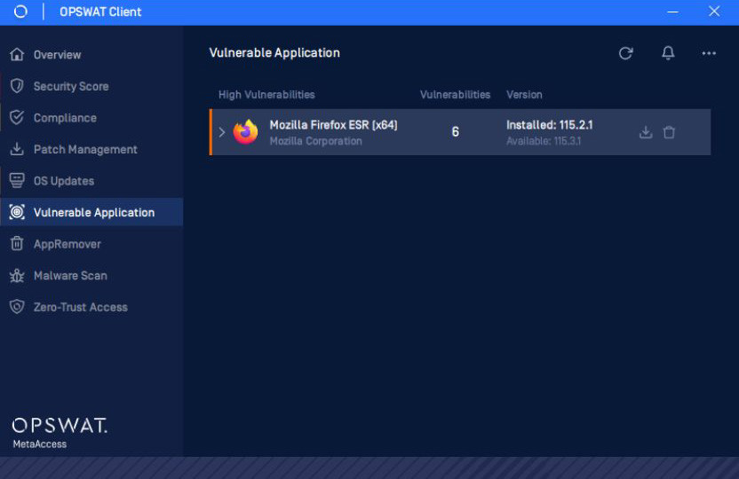Viewport: 739px width, 479px height.
Task: Download the Firefox ESR update
Action: point(646,132)
